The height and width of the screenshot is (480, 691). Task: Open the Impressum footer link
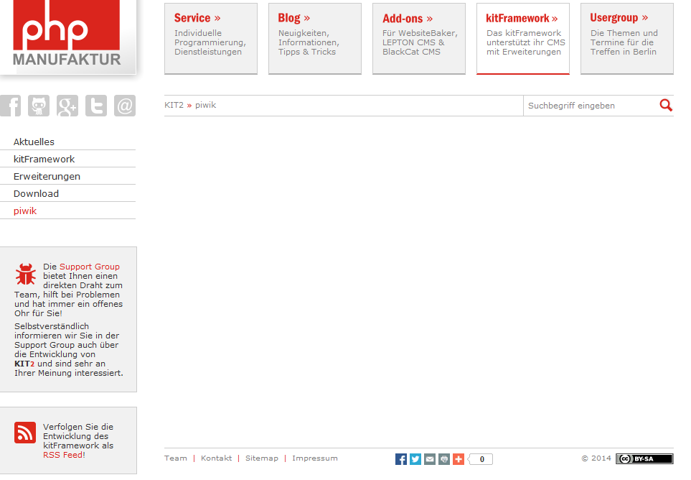pos(315,458)
